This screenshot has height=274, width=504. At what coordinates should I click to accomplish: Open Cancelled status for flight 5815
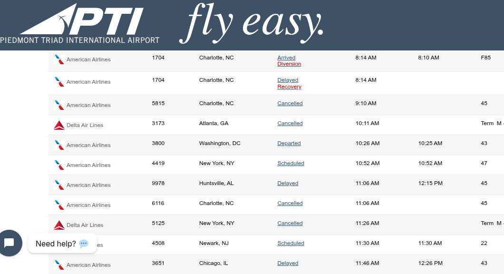(290, 103)
